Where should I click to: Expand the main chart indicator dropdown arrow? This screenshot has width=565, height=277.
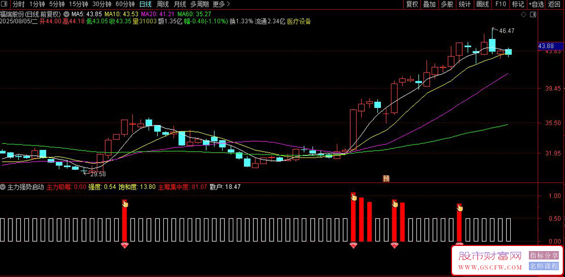click(66, 15)
